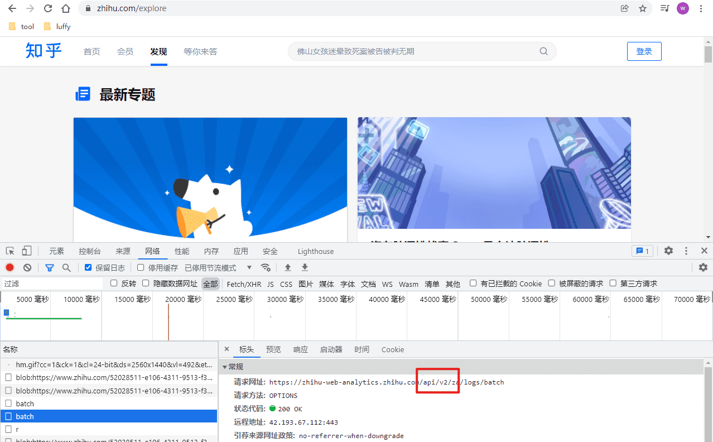
Task: Check the 有已拦截的 Cookie checkbox
Action: pos(473,284)
